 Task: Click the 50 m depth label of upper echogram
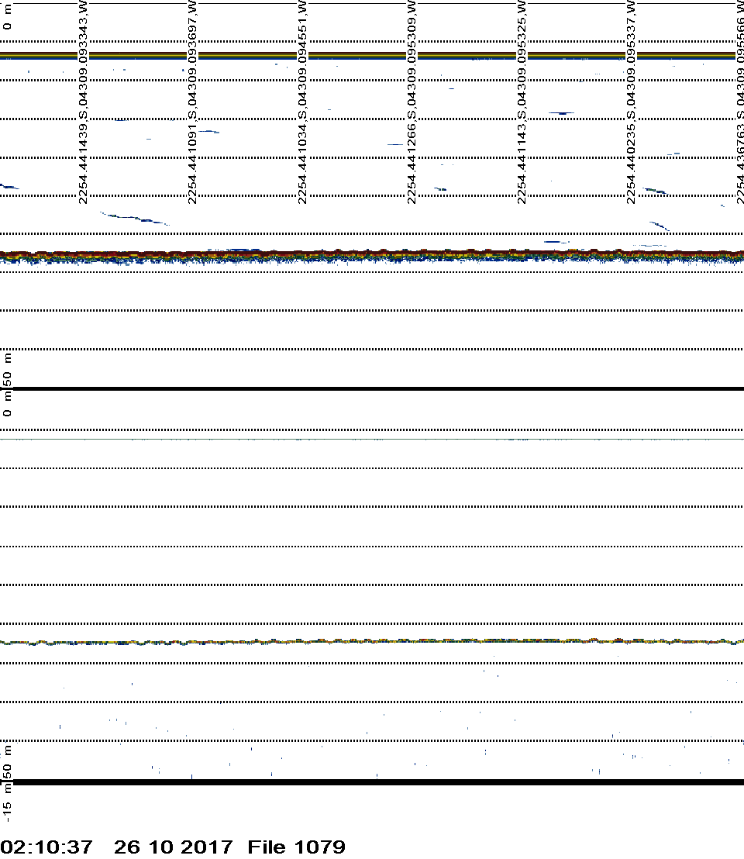pyautogui.click(x=8, y=371)
